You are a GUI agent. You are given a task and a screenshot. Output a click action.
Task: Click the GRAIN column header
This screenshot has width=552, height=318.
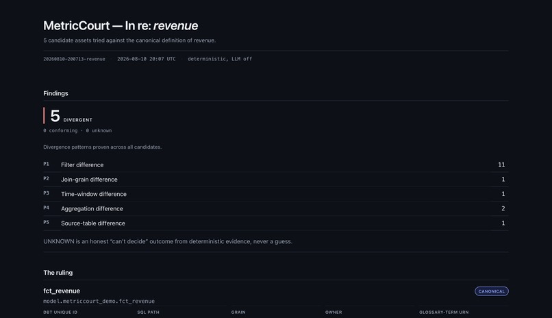(x=238, y=313)
